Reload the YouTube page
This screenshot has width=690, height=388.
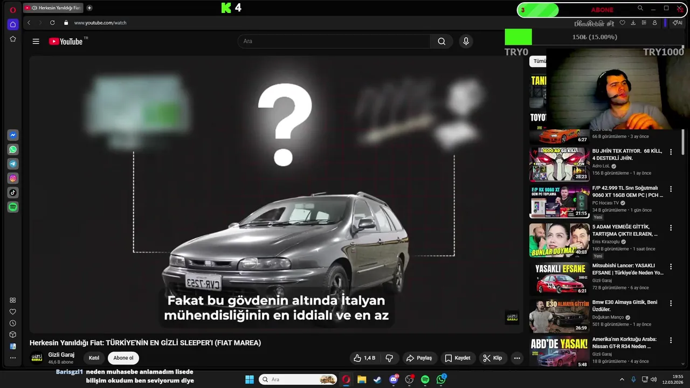52,23
